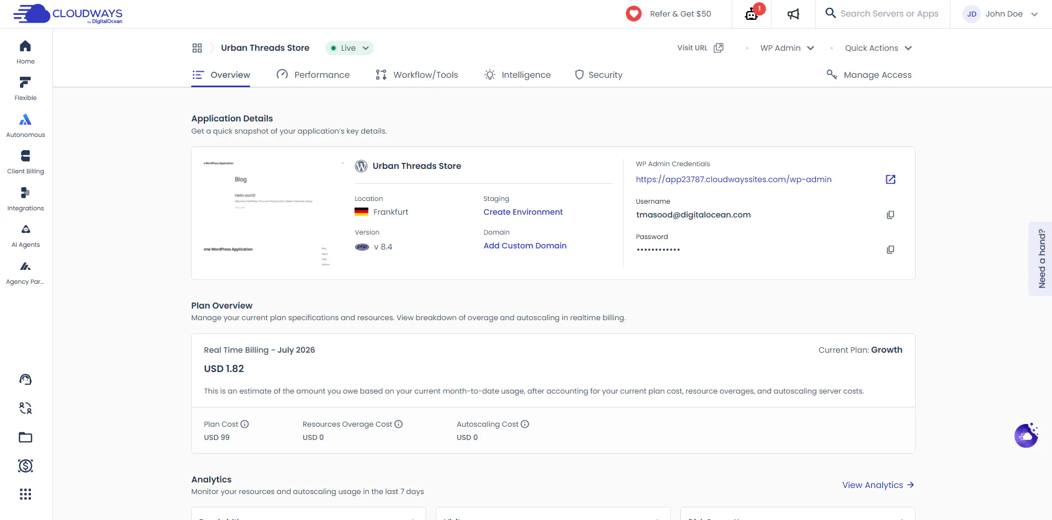Screen dimensions: 1052x520
Task: Switch to the Overview tab
Action: click(221, 75)
